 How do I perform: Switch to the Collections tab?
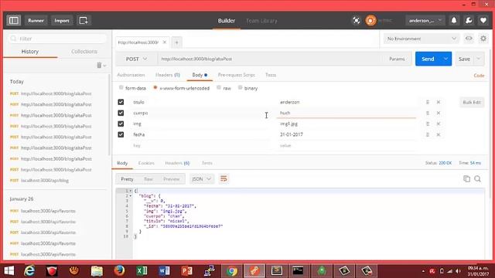click(84, 52)
